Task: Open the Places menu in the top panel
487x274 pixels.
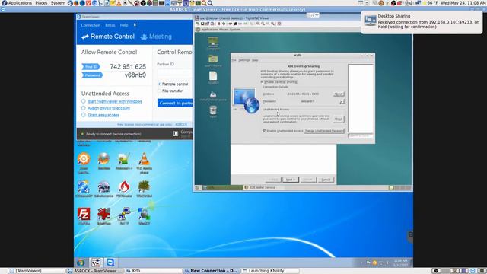Action: click(41, 3)
